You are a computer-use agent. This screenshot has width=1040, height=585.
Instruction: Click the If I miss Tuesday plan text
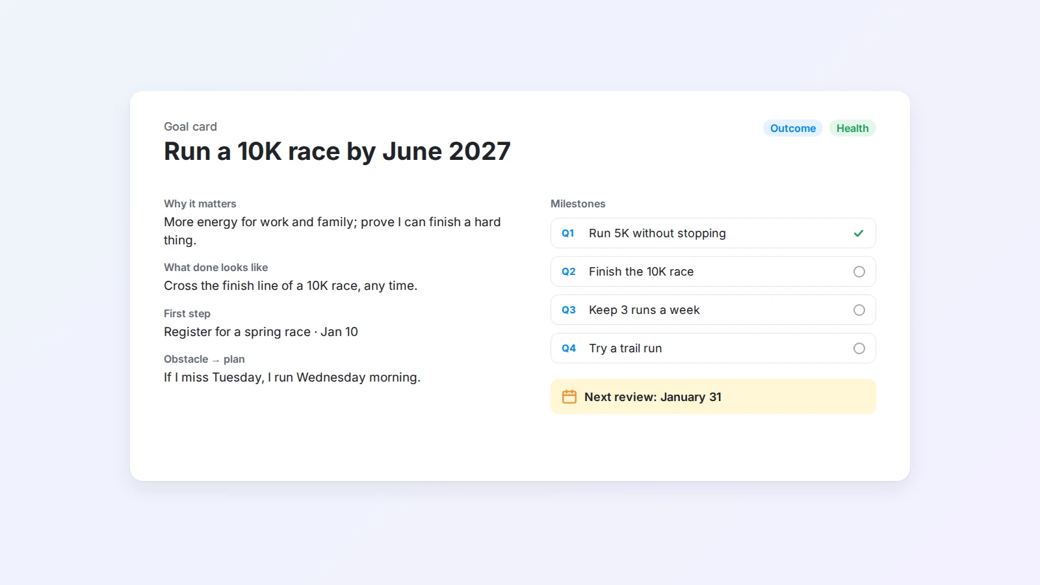click(x=292, y=377)
